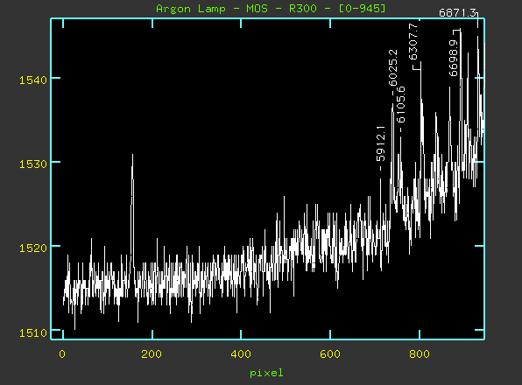Click the 6698.9 wavelength annotation
The width and height of the screenshot is (522, 385).
pos(454,58)
